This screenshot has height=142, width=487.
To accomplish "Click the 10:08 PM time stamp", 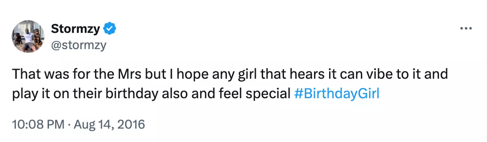I will (38, 125).
